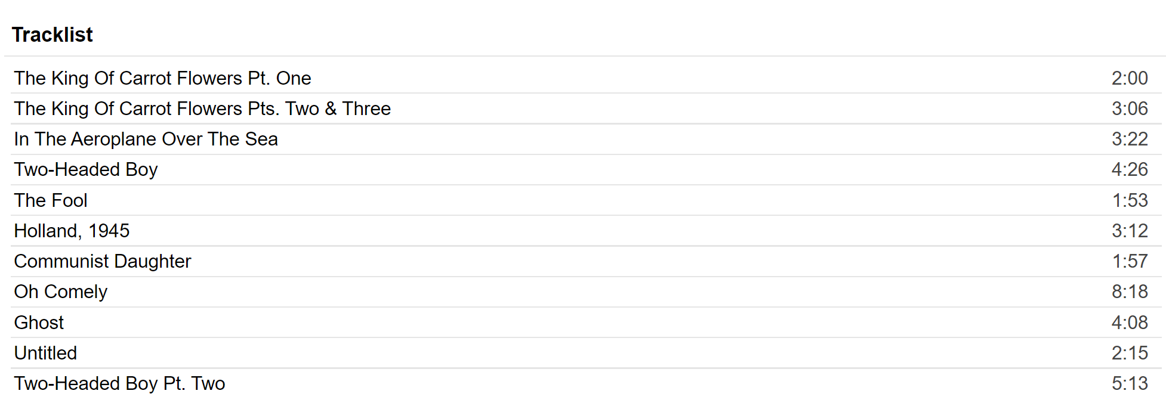Select The King Of Carrot Flowers Pts. Two & Three
Image resolution: width=1166 pixels, height=403 pixels.
click(x=202, y=108)
